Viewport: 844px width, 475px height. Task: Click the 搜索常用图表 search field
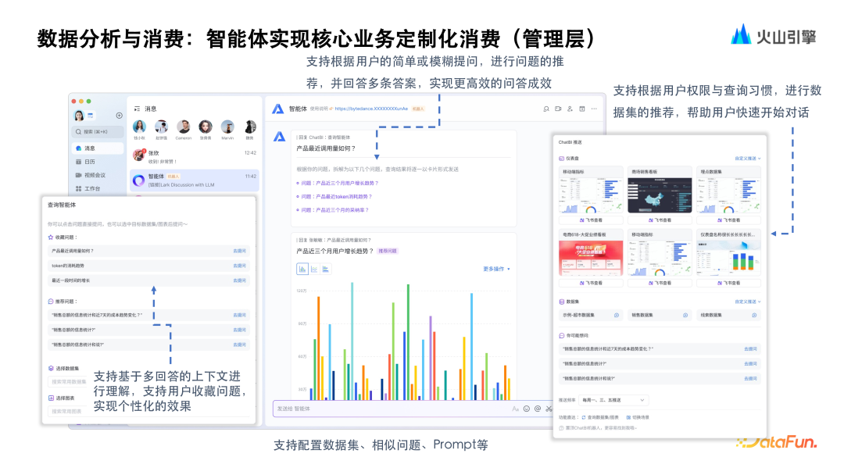coord(66,411)
